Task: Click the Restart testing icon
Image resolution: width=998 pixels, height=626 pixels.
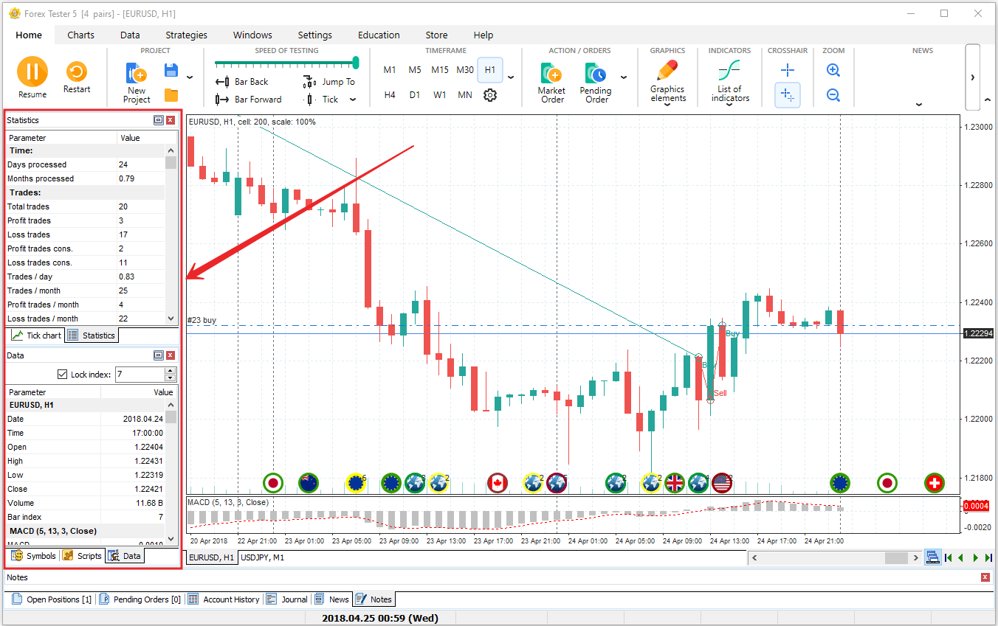Action: [x=76, y=72]
